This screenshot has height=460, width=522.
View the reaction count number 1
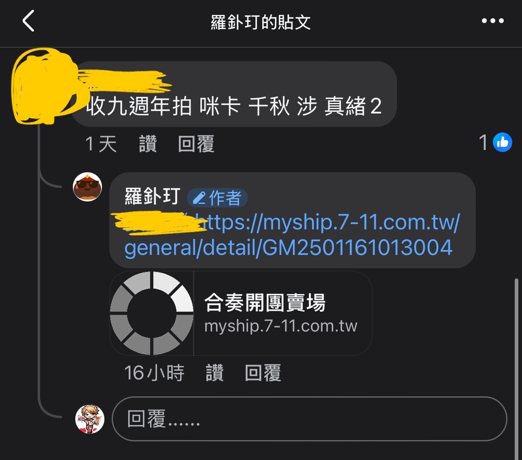pos(483,143)
